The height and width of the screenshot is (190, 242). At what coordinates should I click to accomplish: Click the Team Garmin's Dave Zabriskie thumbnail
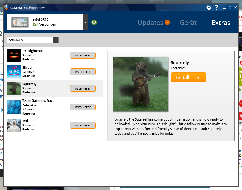coord(14,107)
